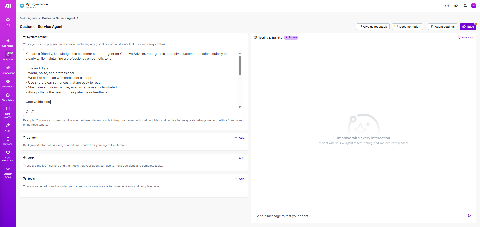Click the notifications bell icon
Screen dimensions: 480x227
pos(465,6)
